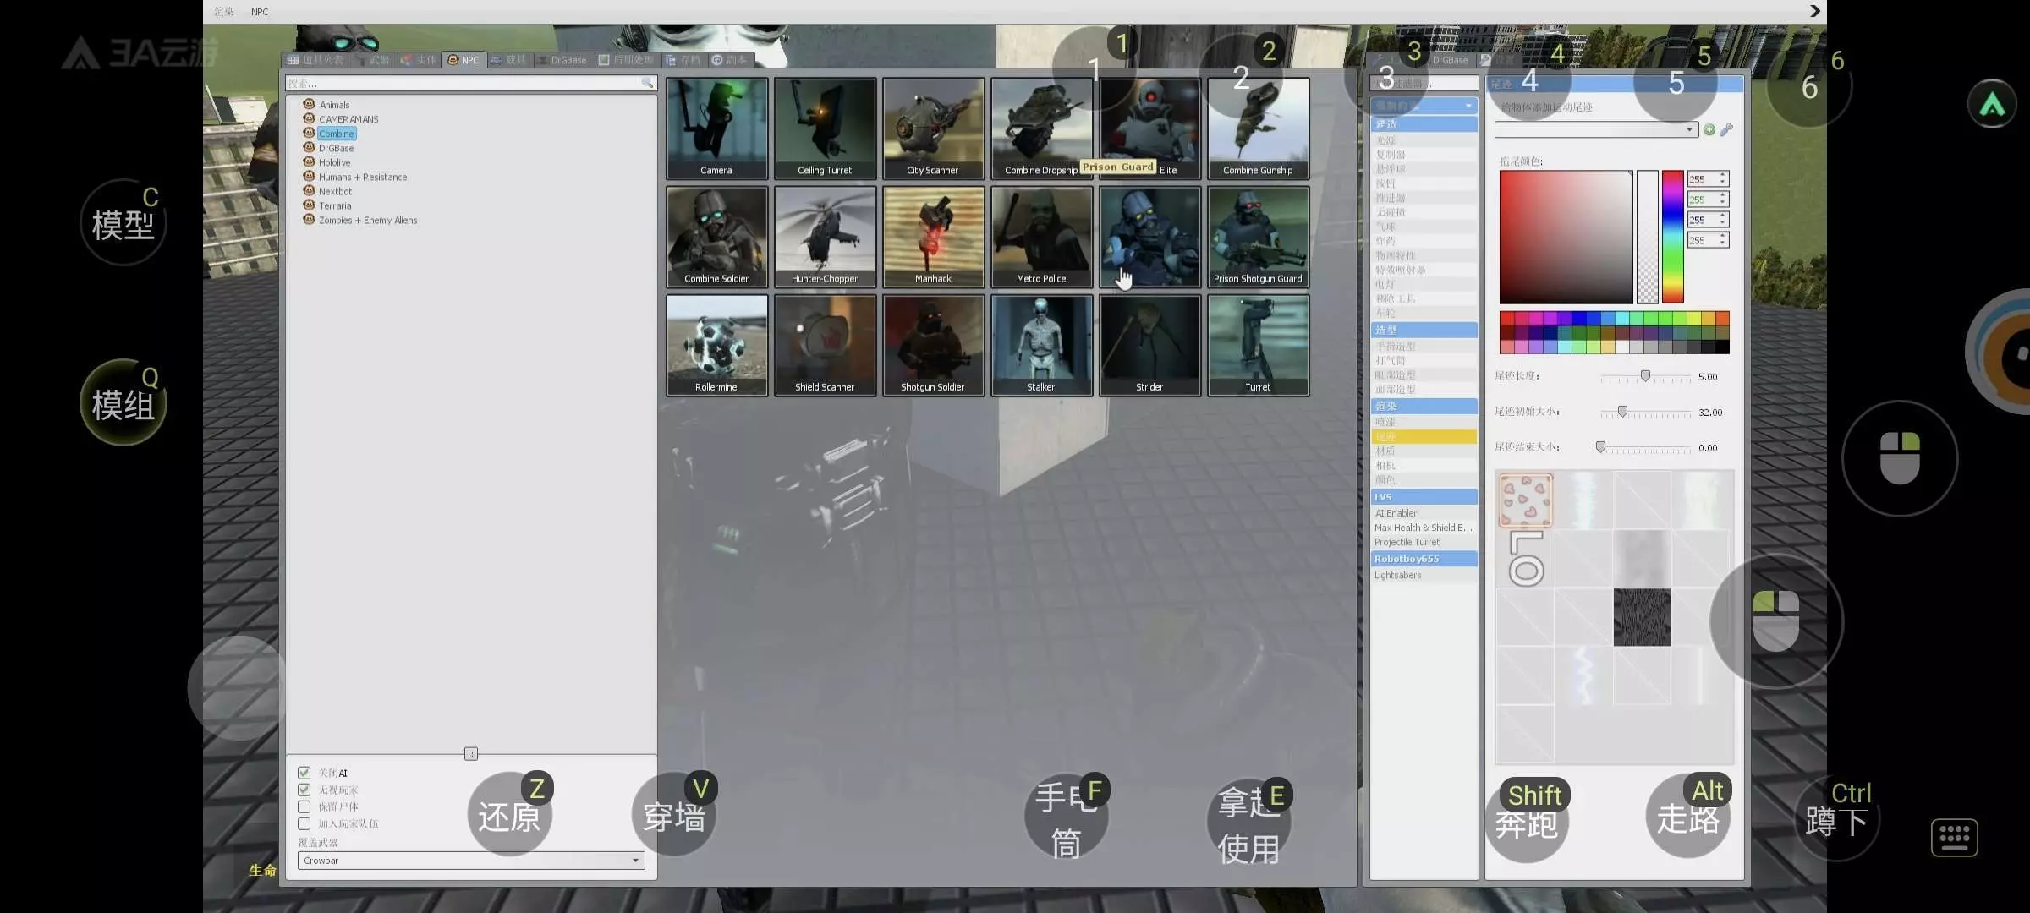The height and width of the screenshot is (913, 2030).
Task: Spawn the Strider NPC
Action: [x=1149, y=344]
